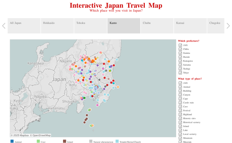Click the left carousel arrow for regions
232x143 pixels.
coord(4,26)
